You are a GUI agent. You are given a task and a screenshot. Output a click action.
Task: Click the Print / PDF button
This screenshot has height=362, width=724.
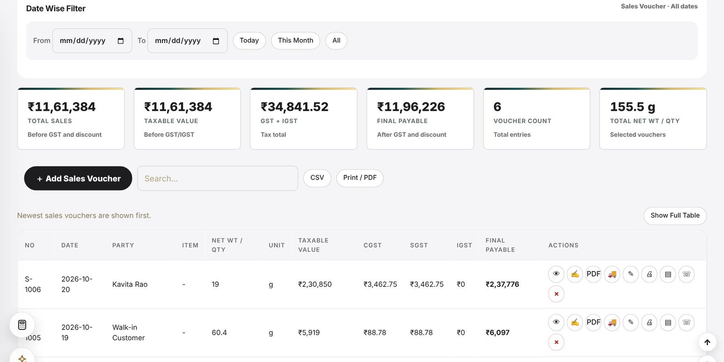click(360, 178)
